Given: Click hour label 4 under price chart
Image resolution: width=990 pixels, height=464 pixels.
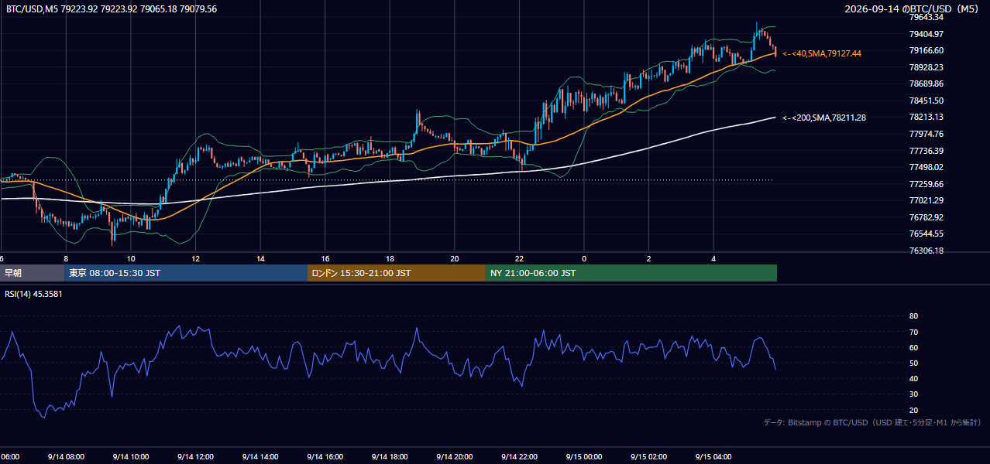Looking at the screenshot, I should point(713,258).
